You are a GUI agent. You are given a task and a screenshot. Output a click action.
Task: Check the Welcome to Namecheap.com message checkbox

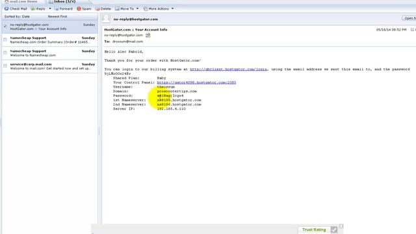click(5, 53)
